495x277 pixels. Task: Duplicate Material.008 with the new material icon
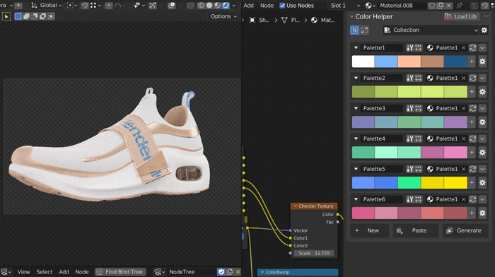pos(440,6)
